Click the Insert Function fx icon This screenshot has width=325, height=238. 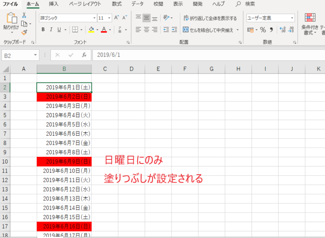tap(84, 55)
